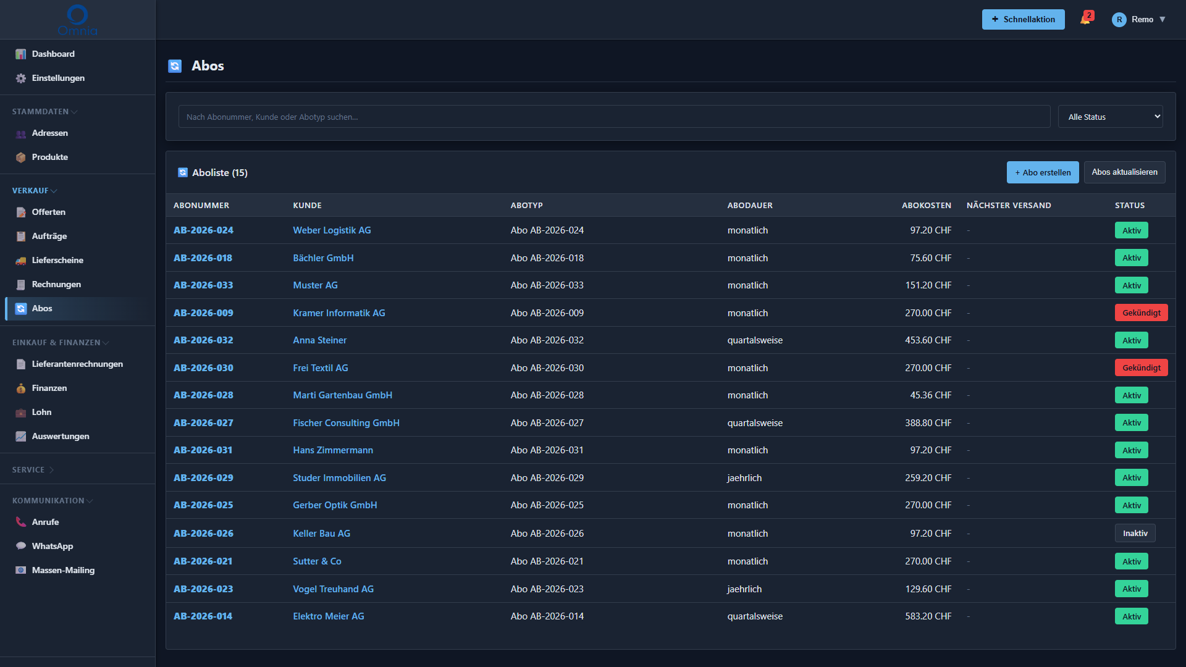Open subscription AB-2026-033 link
Screen dimensions: 1186x667
point(203,285)
